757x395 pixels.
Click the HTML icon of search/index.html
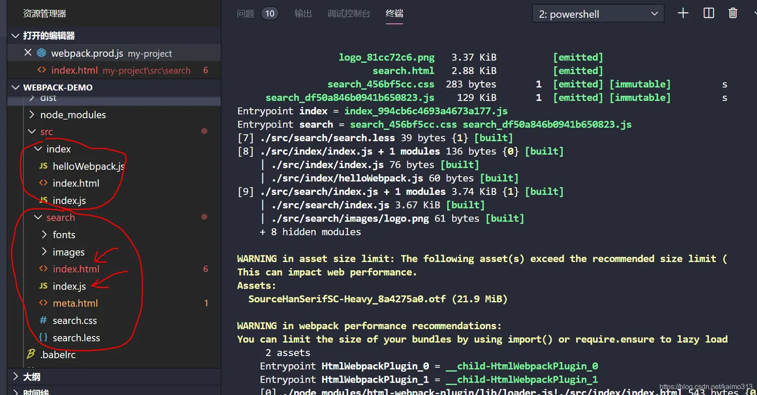click(43, 269)
